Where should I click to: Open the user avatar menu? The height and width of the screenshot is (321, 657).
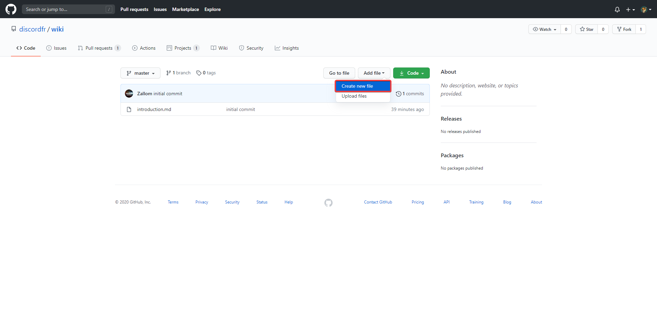[x=646, y=10]
